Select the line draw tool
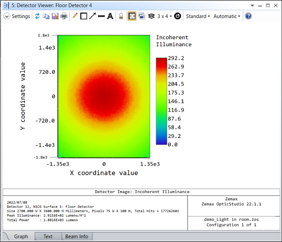 pos(101,16)
